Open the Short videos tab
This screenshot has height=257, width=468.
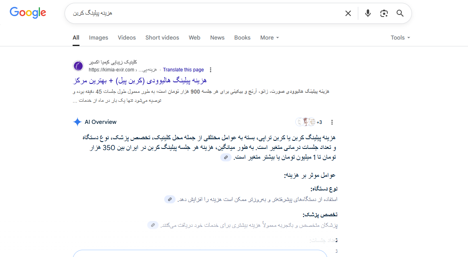point(162,38)
